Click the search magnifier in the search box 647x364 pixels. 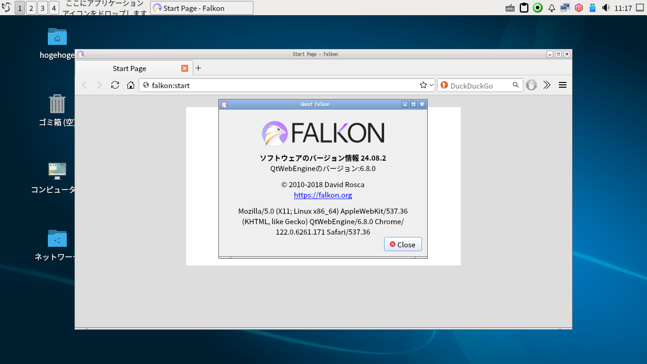click(516, 85)
